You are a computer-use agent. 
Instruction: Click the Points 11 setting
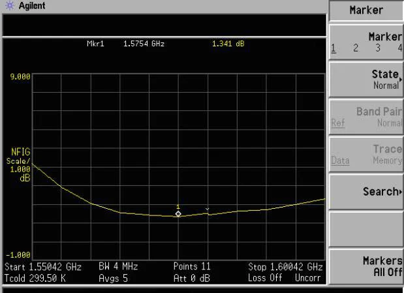click(192, 266)
